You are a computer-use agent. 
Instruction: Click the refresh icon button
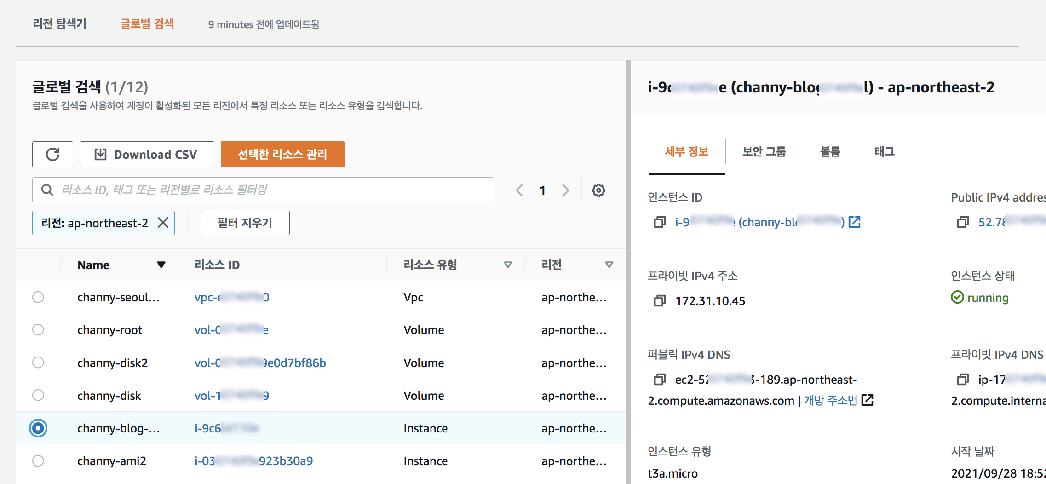(x=52, y=154)
